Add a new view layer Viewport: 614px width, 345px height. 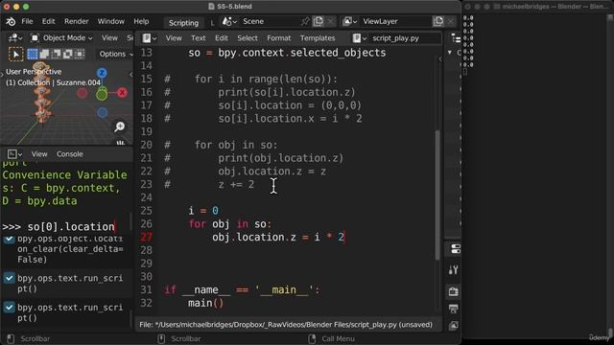coord(438,21)
